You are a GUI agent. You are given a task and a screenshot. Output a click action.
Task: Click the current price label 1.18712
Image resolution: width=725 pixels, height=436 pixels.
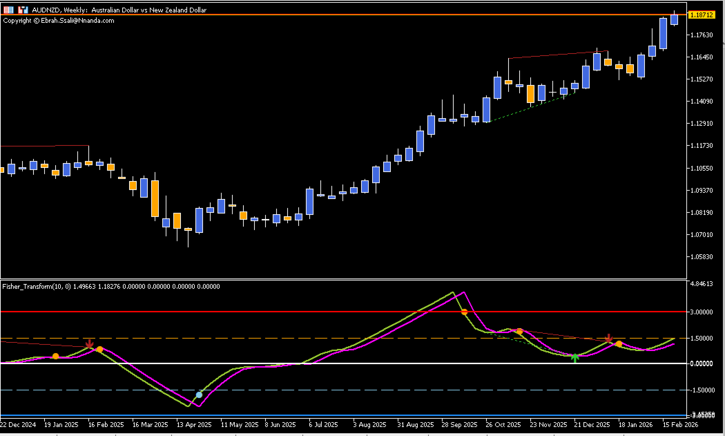[701, 15]
